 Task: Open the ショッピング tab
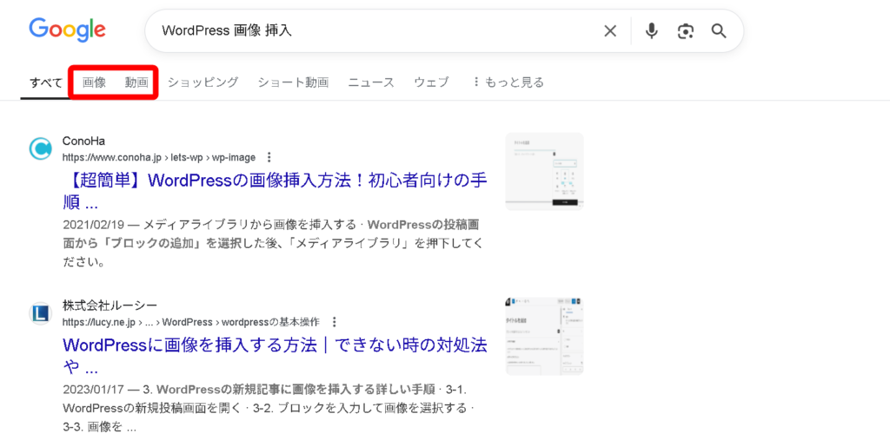pos(203,82)
